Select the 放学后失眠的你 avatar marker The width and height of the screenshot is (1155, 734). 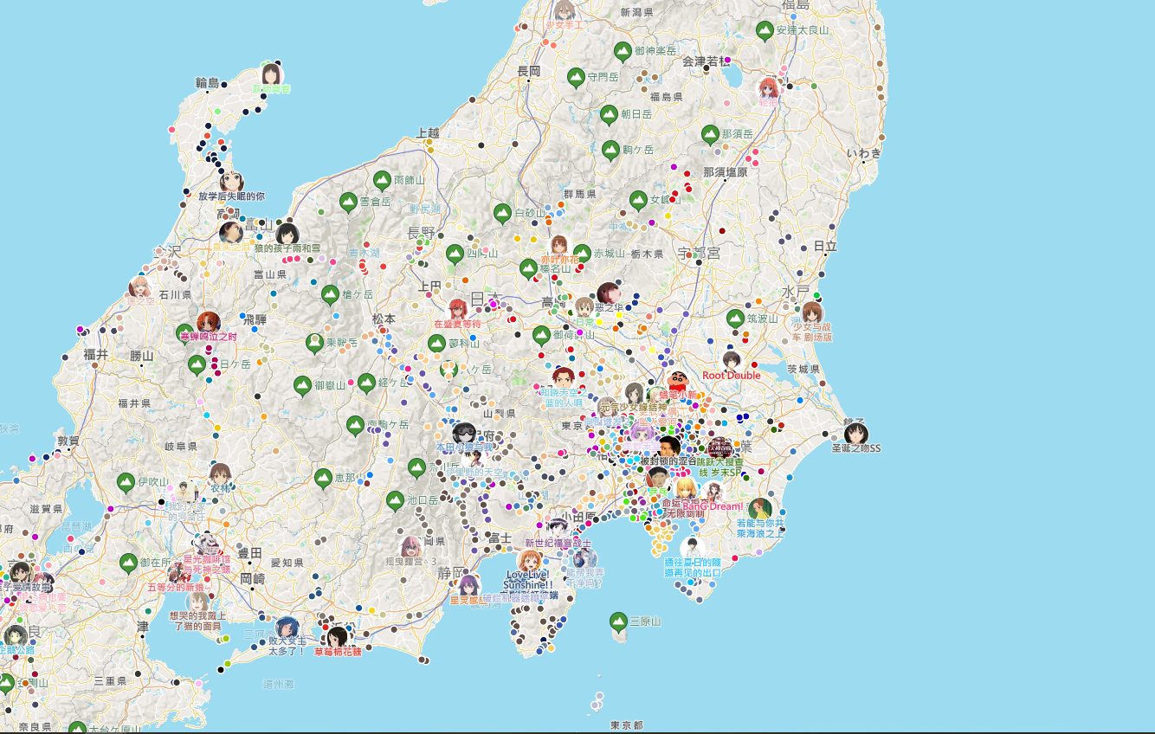[x=231, y=182]
